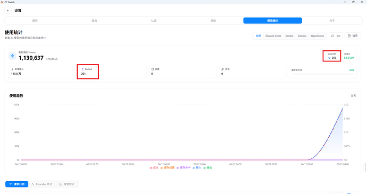Click the upload icon on Output card
This screenshot has height=196, width=367.
coord(82,69)
